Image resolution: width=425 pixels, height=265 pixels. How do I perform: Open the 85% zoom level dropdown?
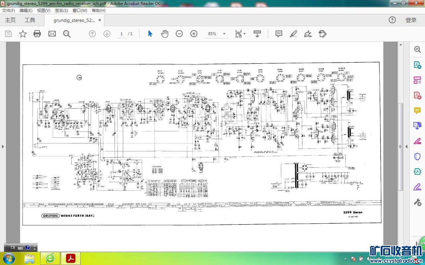pyautogui.click(x=224, y=34)
